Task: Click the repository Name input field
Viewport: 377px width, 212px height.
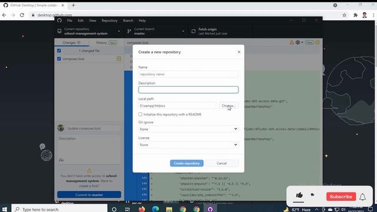Action: click(x=188, y=74)
